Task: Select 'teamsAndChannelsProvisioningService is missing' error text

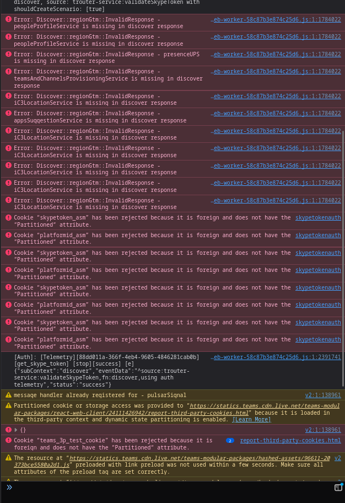Action: [x=109, y=78]
